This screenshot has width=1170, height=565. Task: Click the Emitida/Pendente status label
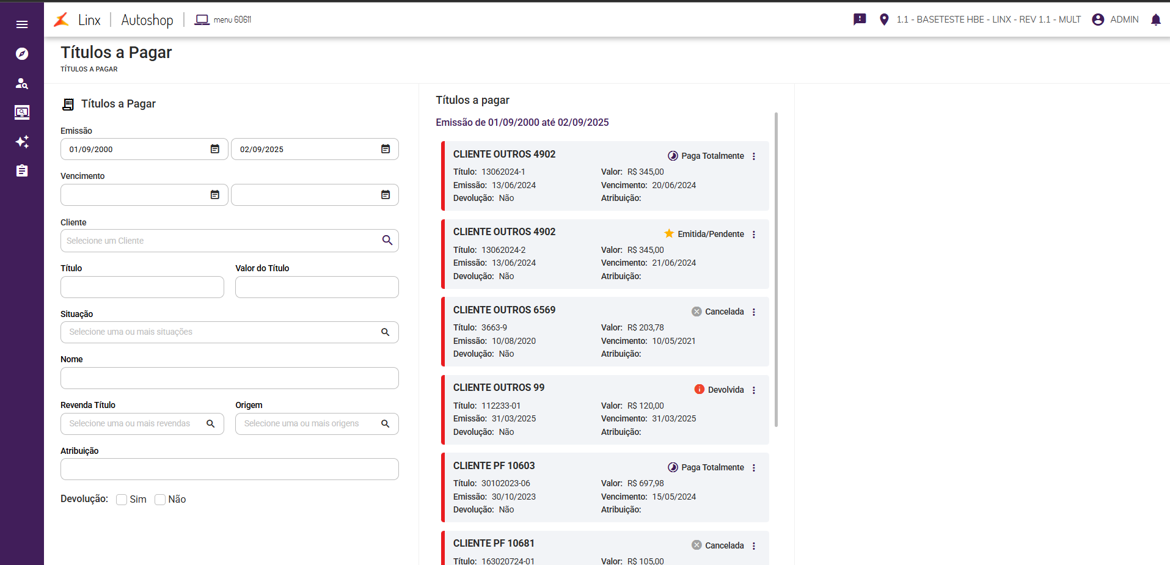tap(711, 234)
